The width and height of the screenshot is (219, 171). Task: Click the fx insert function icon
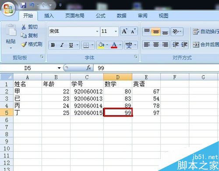coord(88,68)
